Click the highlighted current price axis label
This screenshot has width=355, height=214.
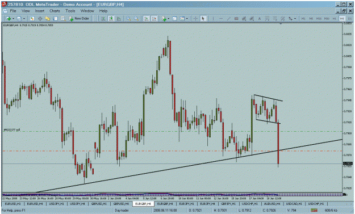[x=348, y=163]
